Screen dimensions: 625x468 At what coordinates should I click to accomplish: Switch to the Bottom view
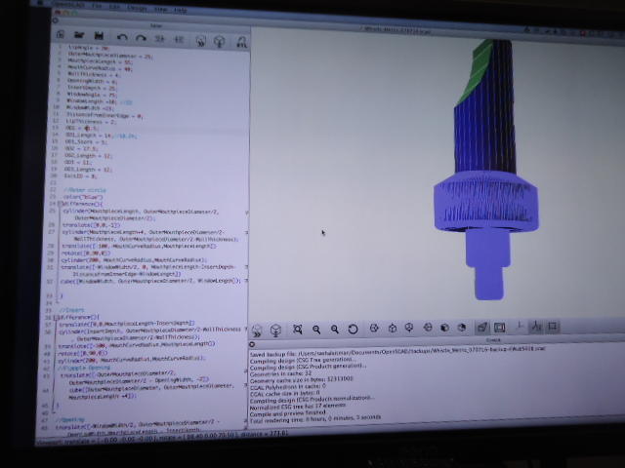click(x=409, y=328)
